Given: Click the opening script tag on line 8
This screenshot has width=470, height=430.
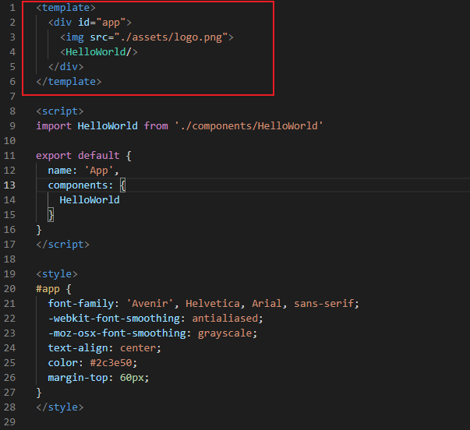Looking at the screenshot, I should pos(60,111).
